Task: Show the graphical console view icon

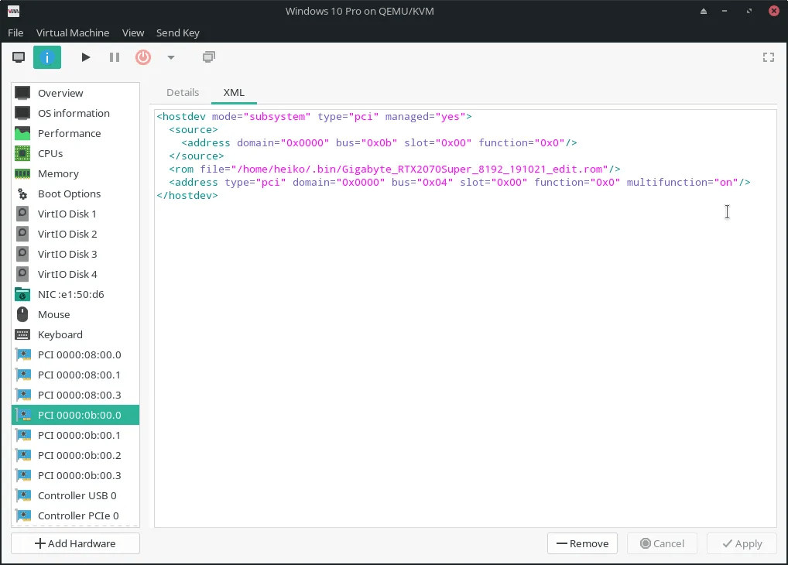Action: (x=19, y=57)
